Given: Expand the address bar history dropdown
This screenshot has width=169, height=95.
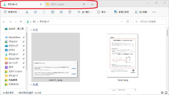Looking at the screenshot, I should coord(121,22).
